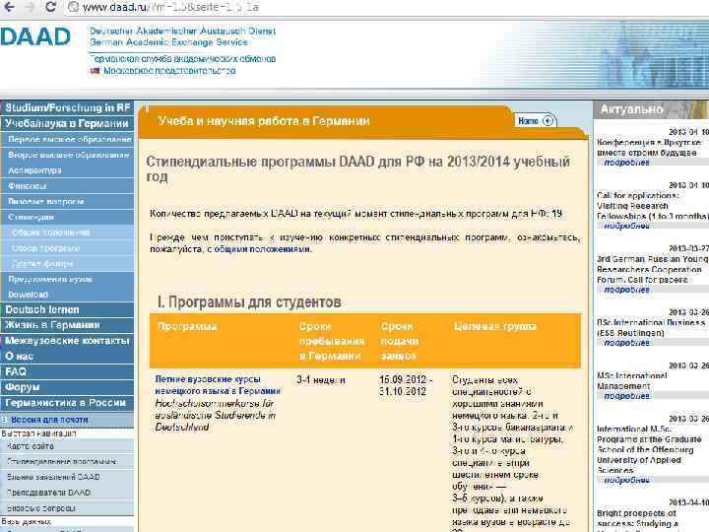The height and width of the screenshot is (532, 709).
Task: Go back with the browser back arrow
Action: point(9,7)
